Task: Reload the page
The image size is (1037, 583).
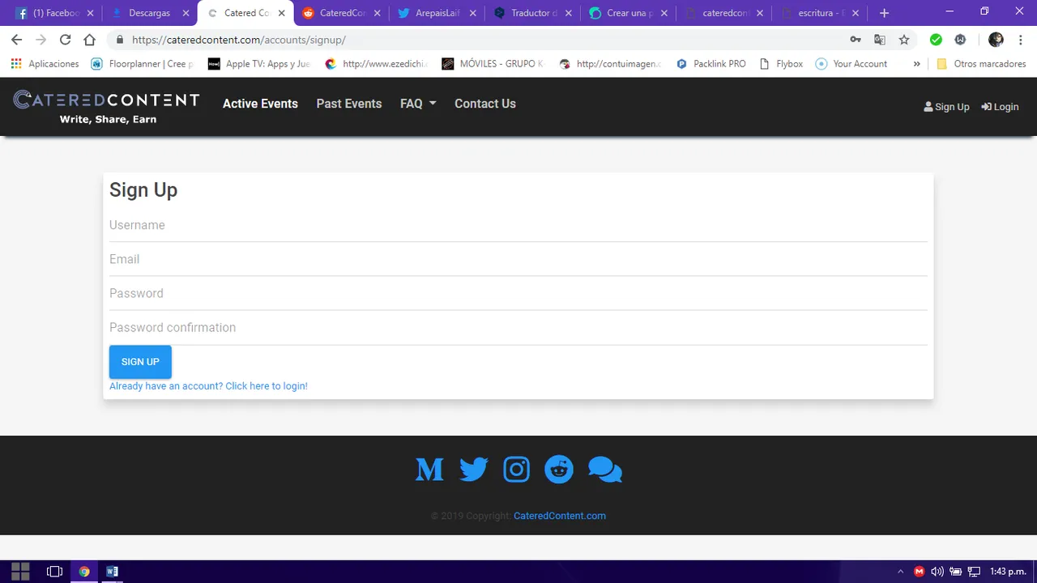Action: [65, 40]
